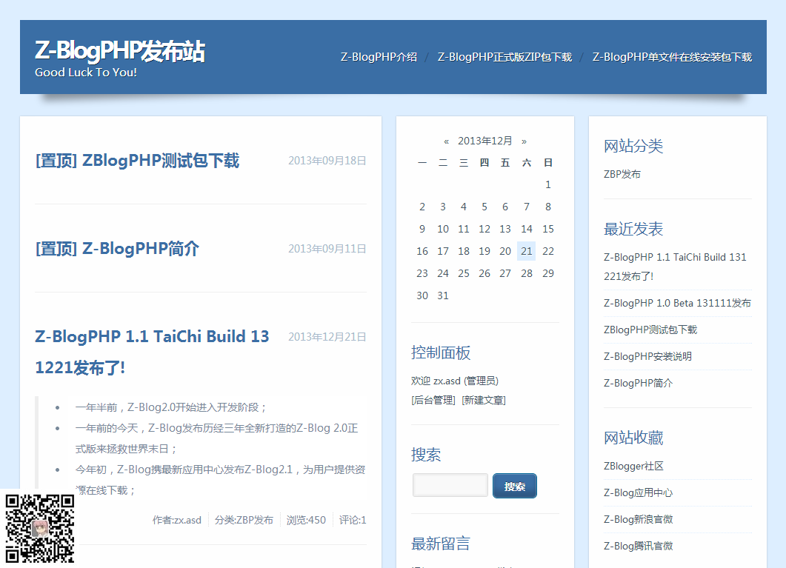Screen dimensions: 786x568
Task: Click the Z-BlogPHP发布站 site title
Action: [x=120, y=52]
